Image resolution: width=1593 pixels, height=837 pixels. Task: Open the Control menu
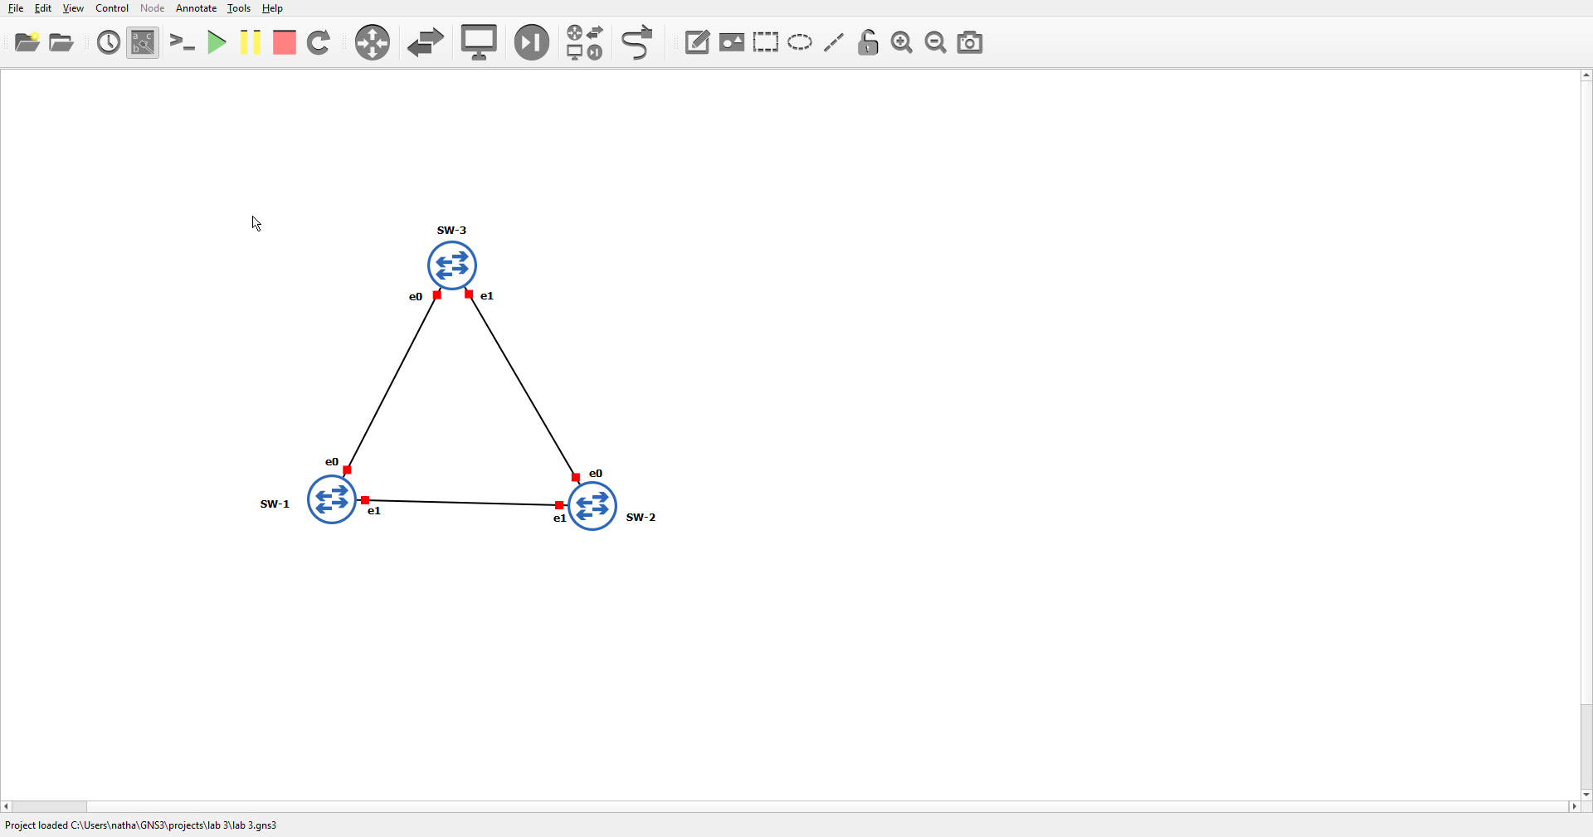click(x=110, y=7)
